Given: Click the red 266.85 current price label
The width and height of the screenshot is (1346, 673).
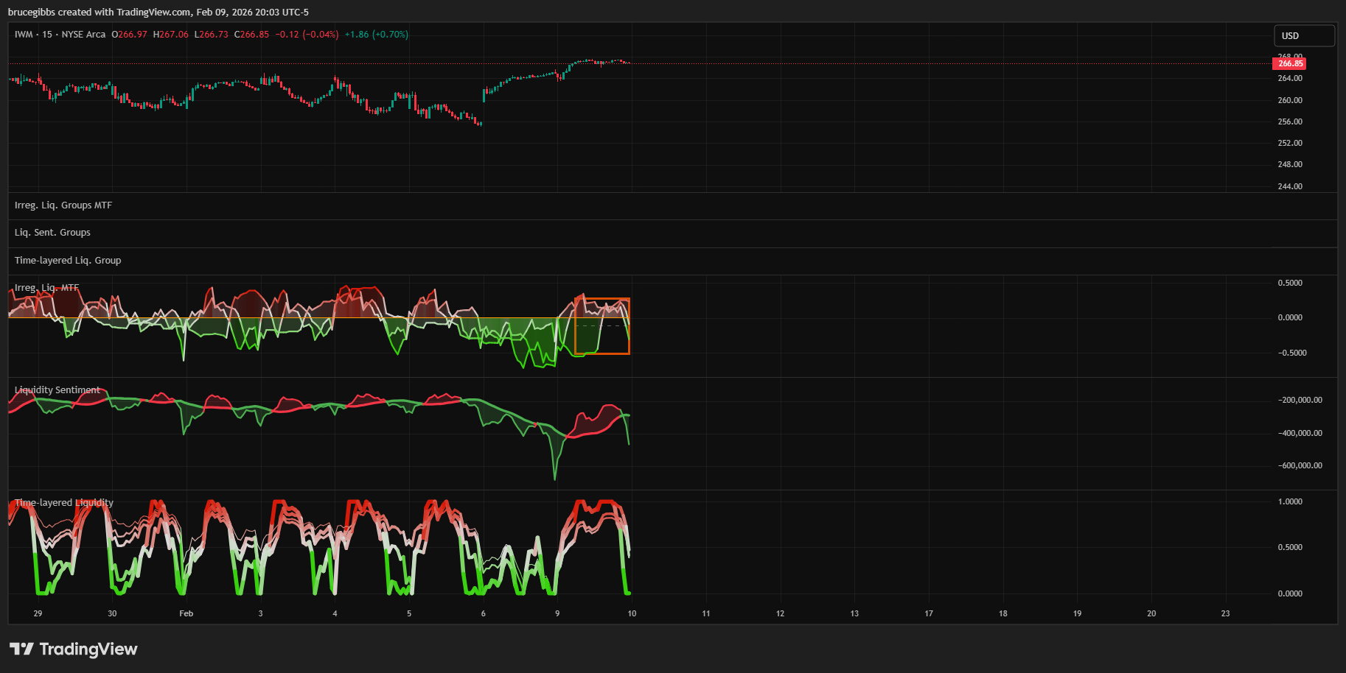Looking at the screenshot, I should [x=1289, y=64].
